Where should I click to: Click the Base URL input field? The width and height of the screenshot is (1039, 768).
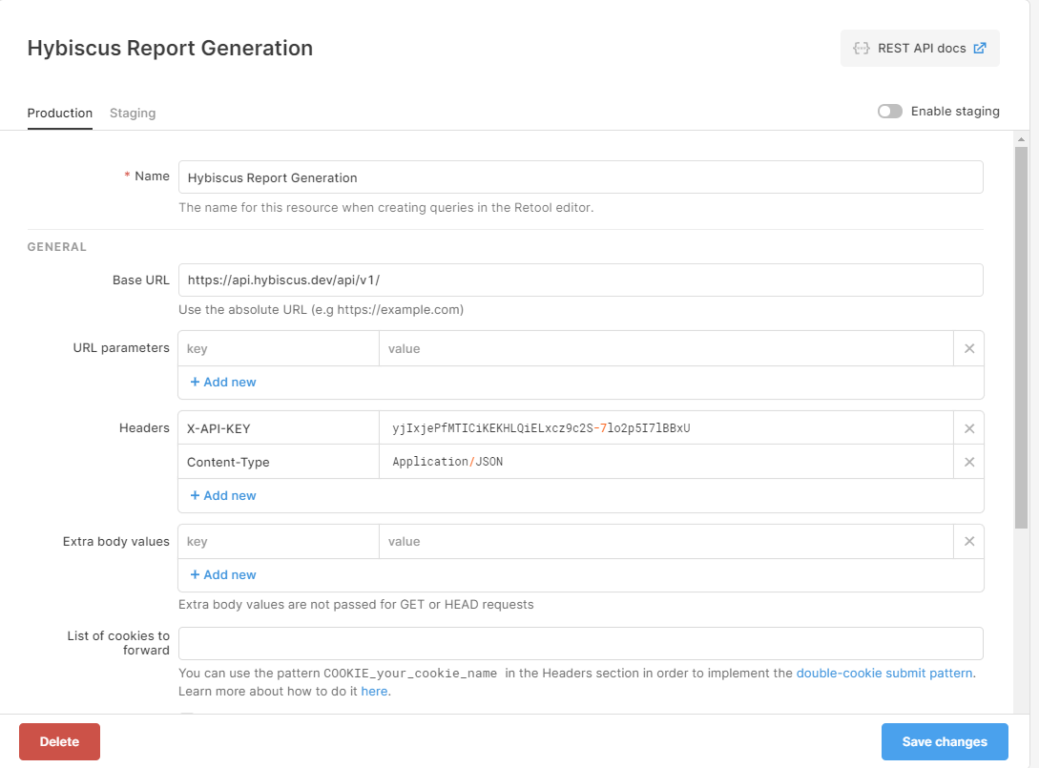click(x=580, y=280)
